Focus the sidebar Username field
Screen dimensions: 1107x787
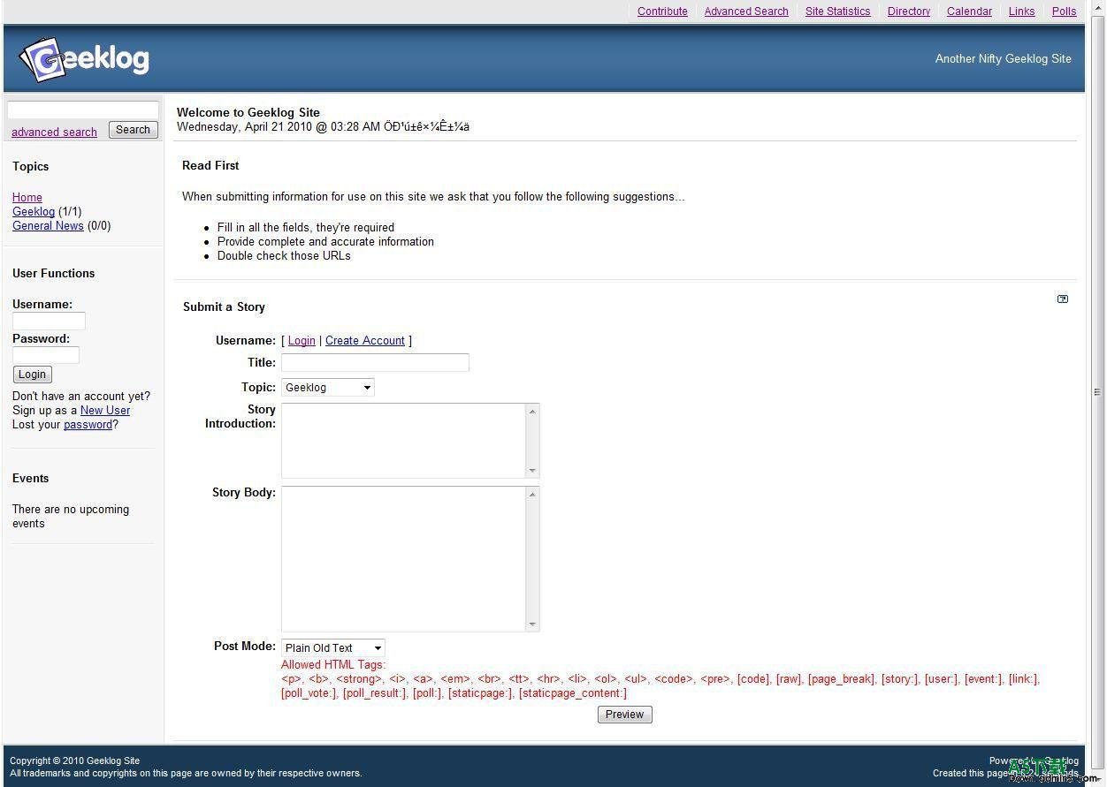(x=49, y=321)
